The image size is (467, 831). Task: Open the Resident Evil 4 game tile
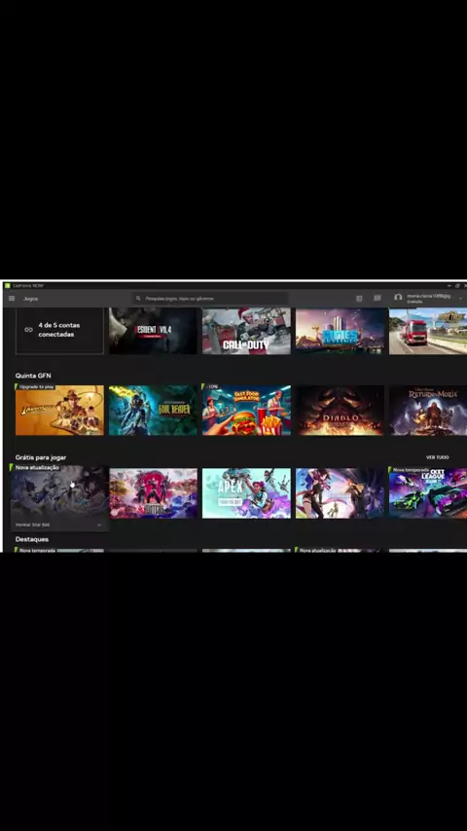[153, 331]
